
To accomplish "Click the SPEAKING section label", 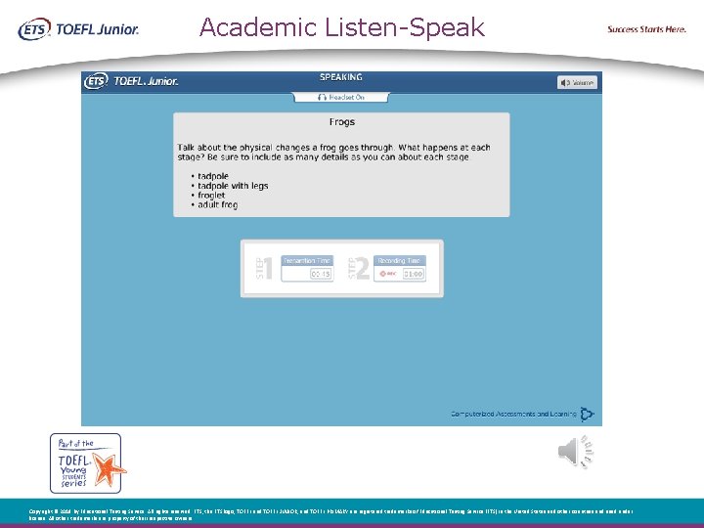I will coord(341,77).
